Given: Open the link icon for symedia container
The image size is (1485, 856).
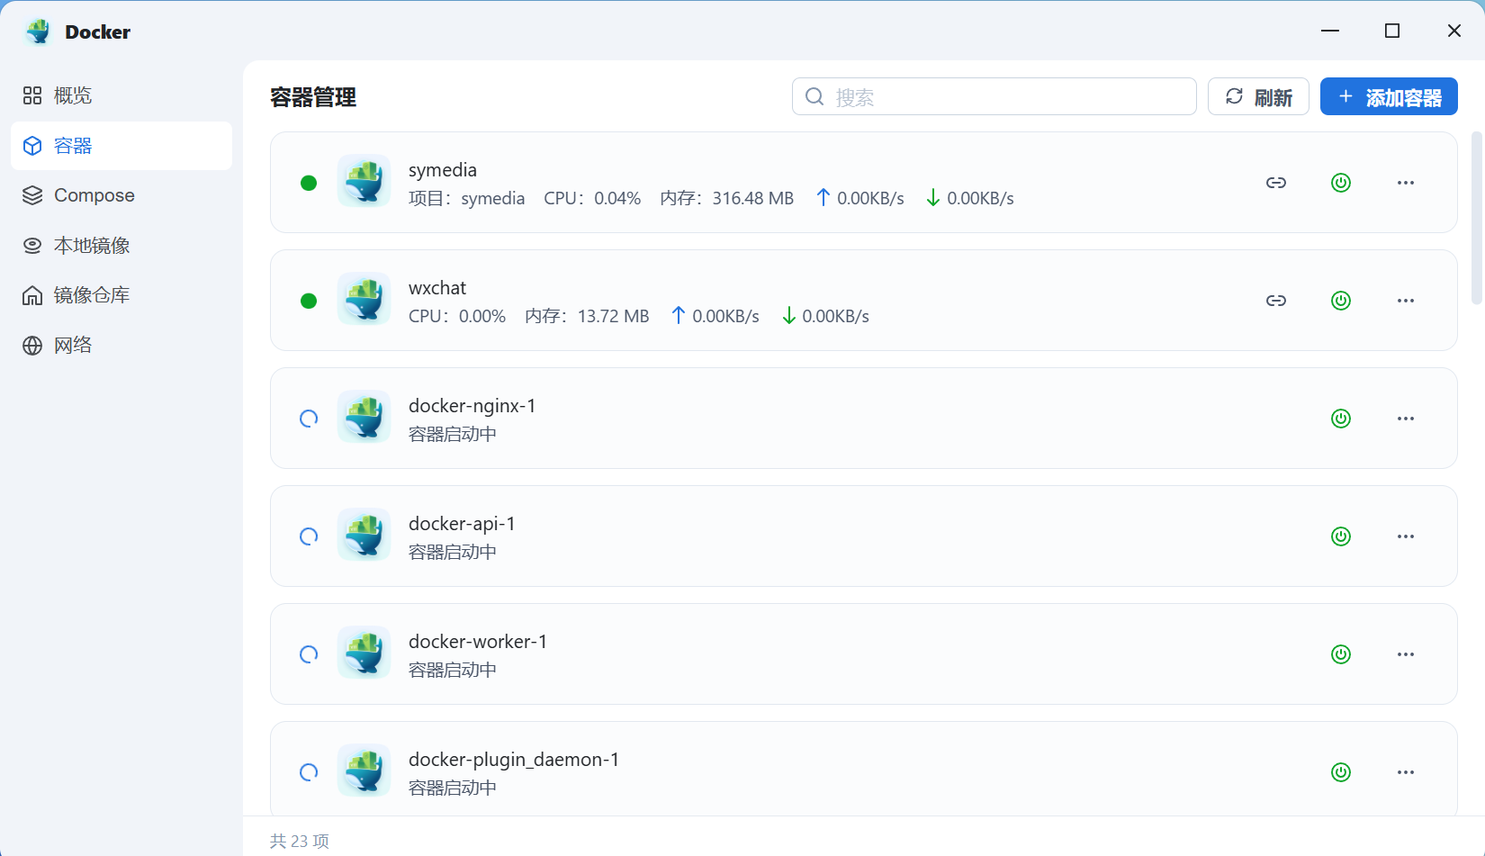Looking at the screenshot, I should [x=1275, y=183].
